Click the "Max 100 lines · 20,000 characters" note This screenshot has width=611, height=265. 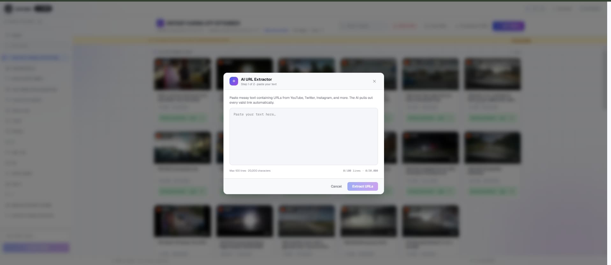(250, 171)
